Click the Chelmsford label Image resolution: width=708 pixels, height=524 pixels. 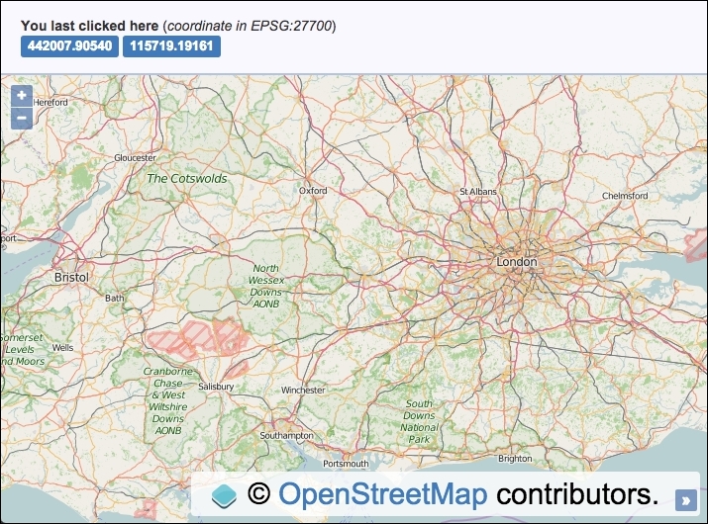point(625,196)
